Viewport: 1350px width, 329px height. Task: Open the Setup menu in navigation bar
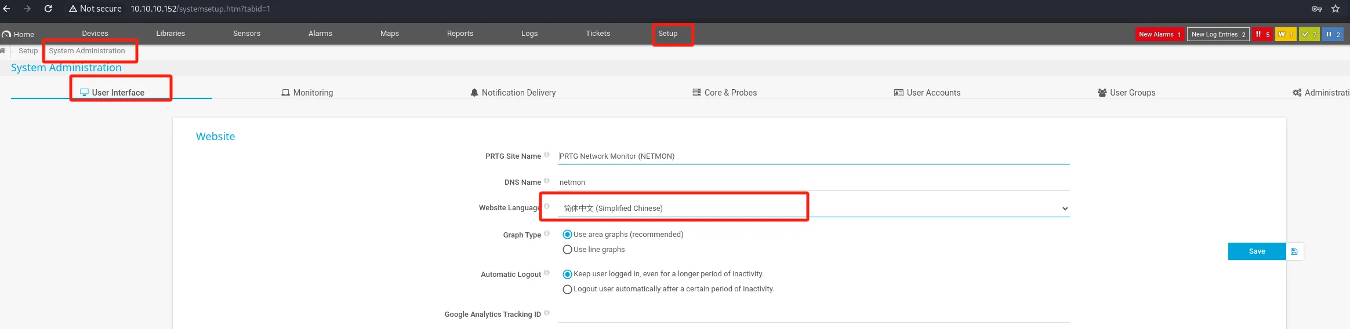coord(667,34)
